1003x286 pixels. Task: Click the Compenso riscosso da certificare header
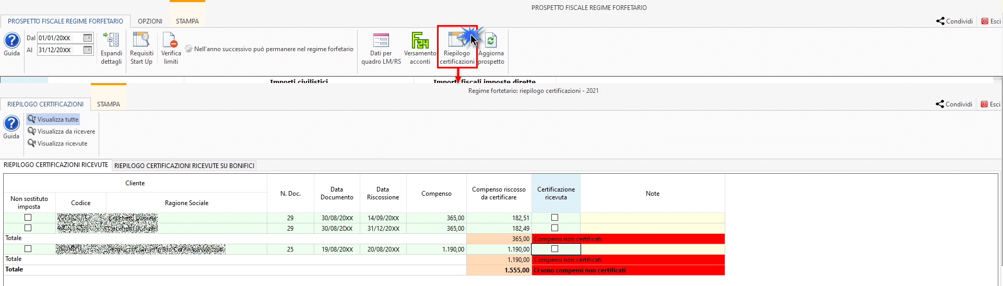pos(499,194)
